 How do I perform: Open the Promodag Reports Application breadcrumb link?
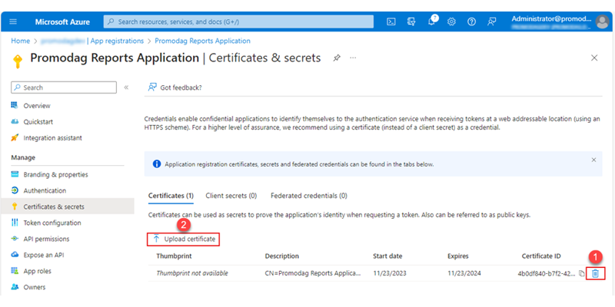202,41
